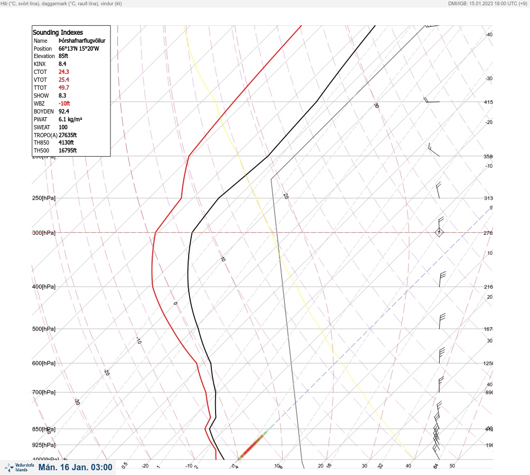The width and height of the screenshot is (530, 475).
Task: Select the wind barb at 500 hPa level
Action: pos(442,321)
